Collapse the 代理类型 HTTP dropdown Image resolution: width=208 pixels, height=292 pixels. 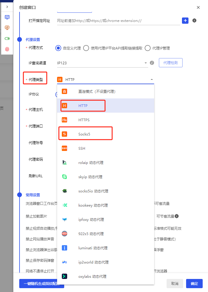(x=105, y=79)
